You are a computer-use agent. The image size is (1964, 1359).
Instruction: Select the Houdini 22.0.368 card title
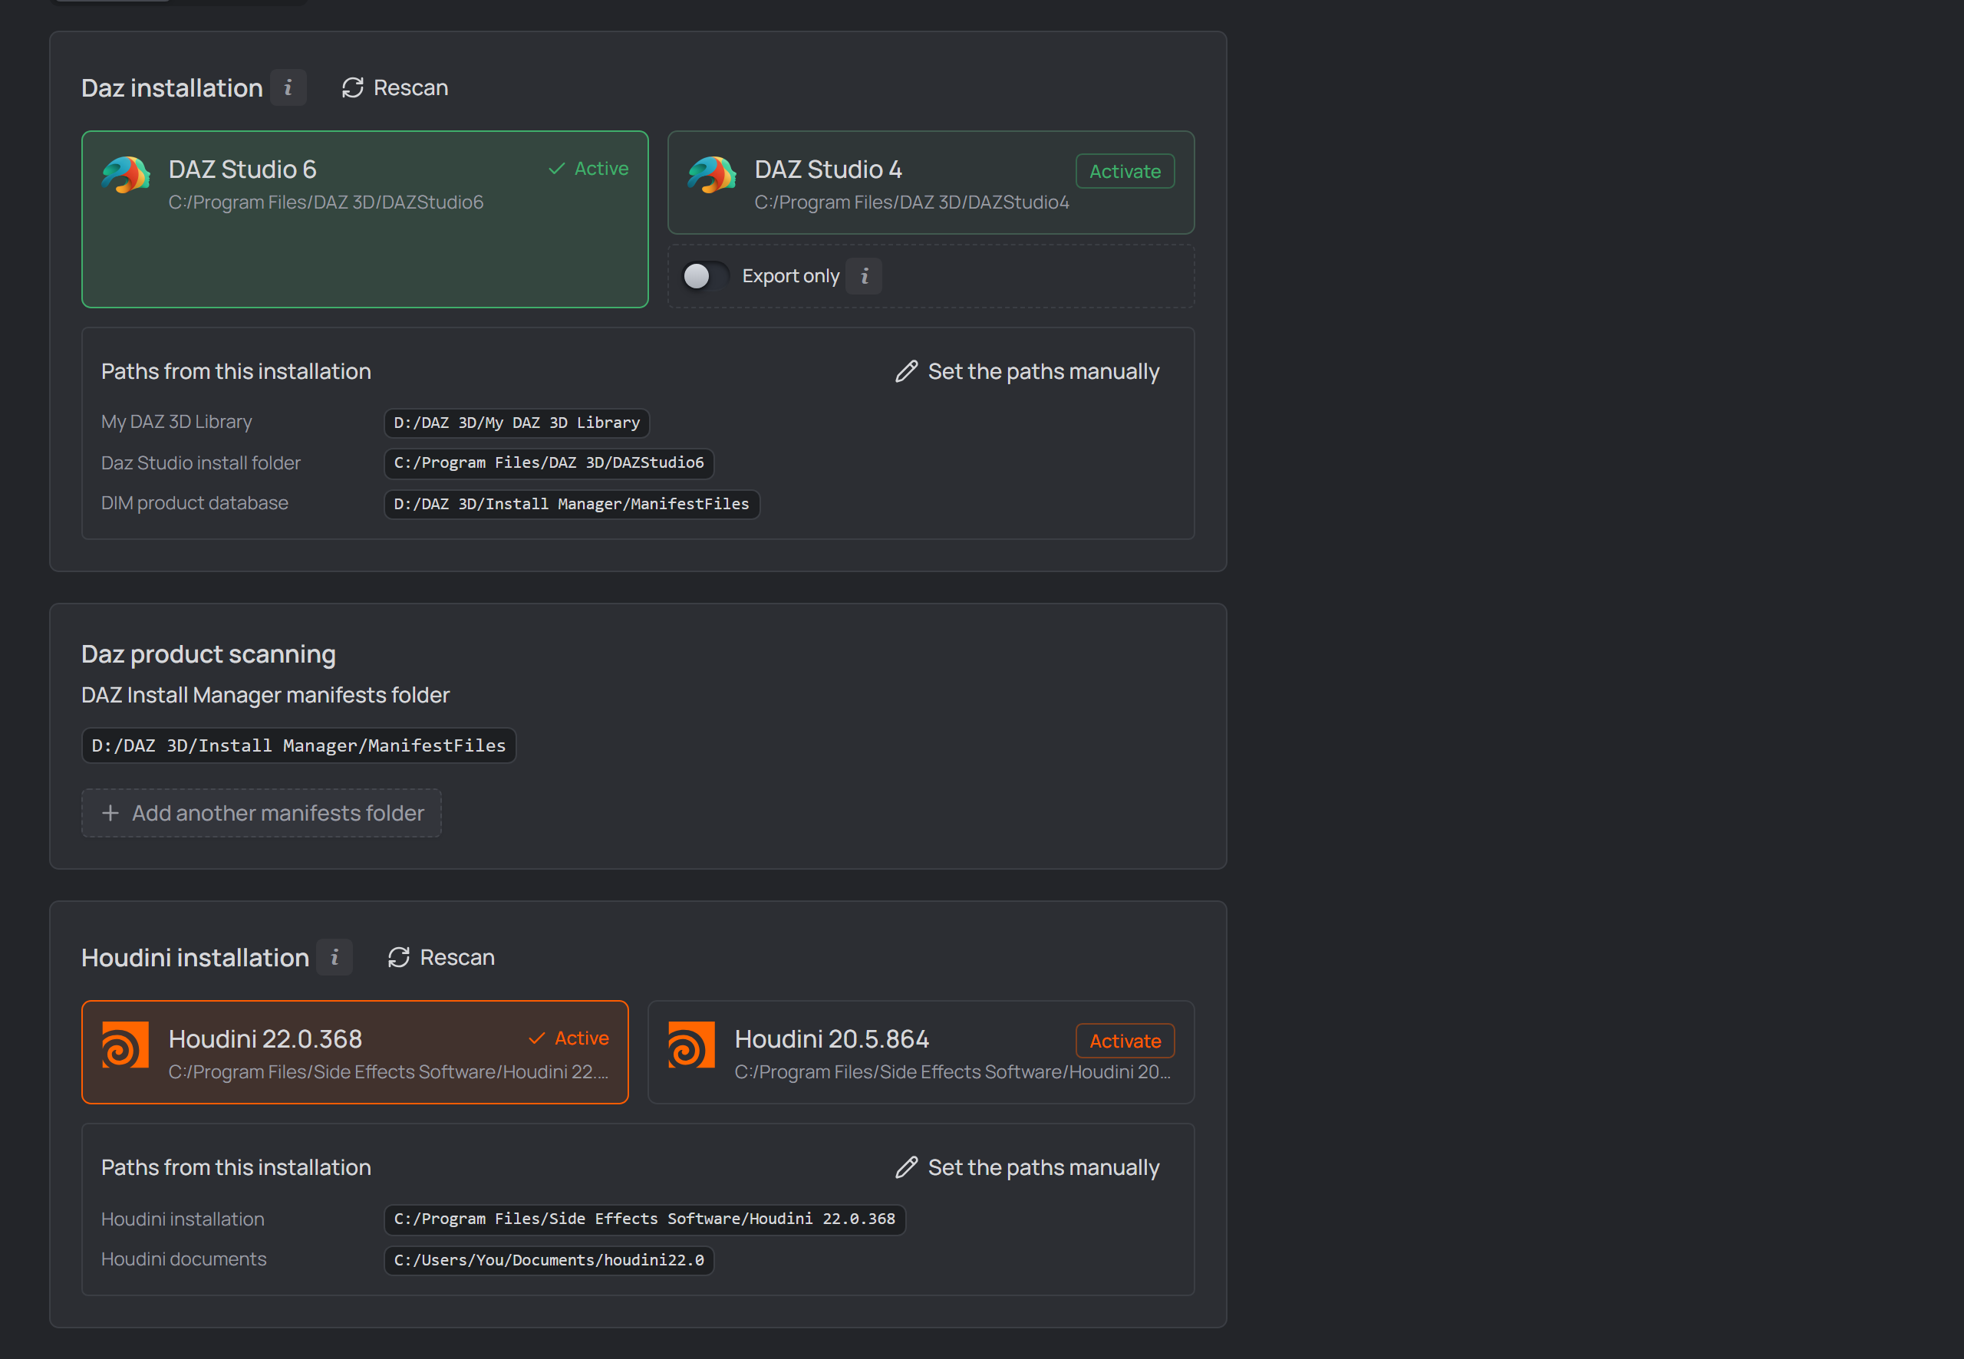(x=265, y=1039)
